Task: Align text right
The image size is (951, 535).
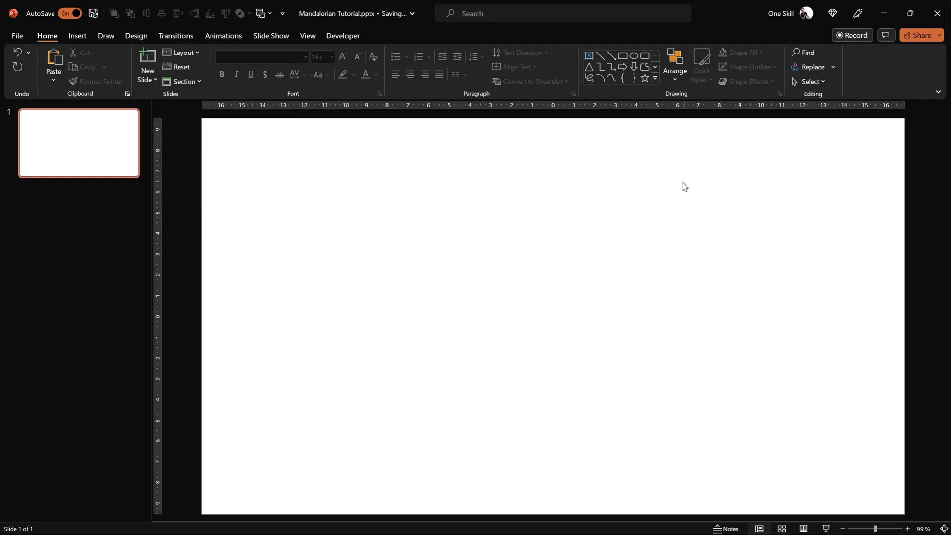Action: (425, 74)
